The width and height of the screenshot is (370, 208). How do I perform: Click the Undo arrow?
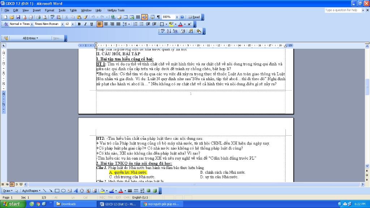point(93,17)
